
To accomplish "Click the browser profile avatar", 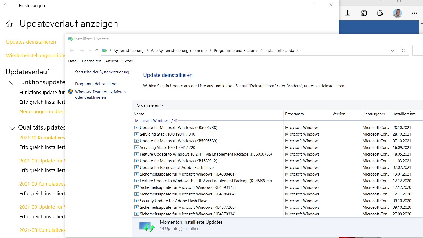I will [397, 13].
